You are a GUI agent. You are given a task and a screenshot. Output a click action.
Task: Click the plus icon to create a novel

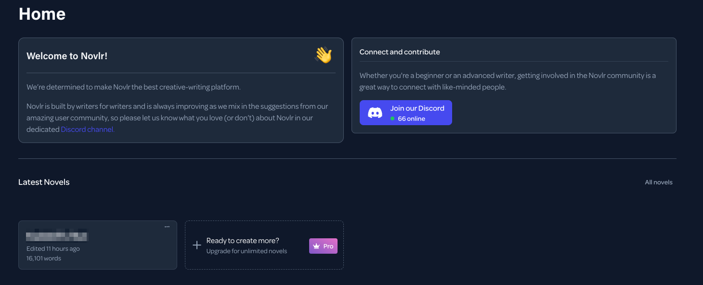pos(197,245)
